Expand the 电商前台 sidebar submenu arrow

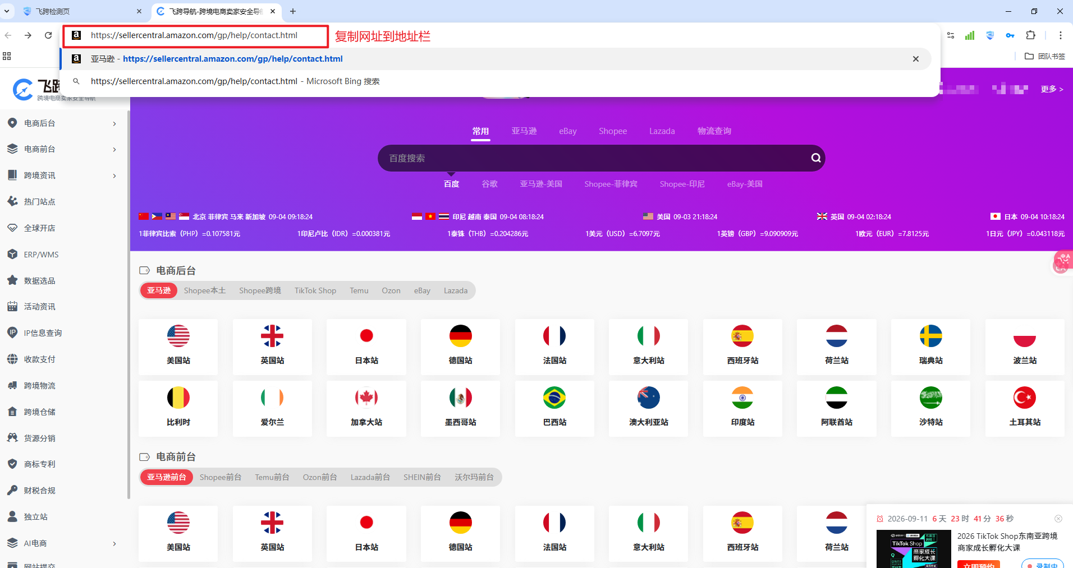114,149
